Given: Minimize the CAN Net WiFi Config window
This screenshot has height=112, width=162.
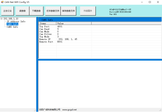Looking at the screenshot, I should tap(142, 2).
